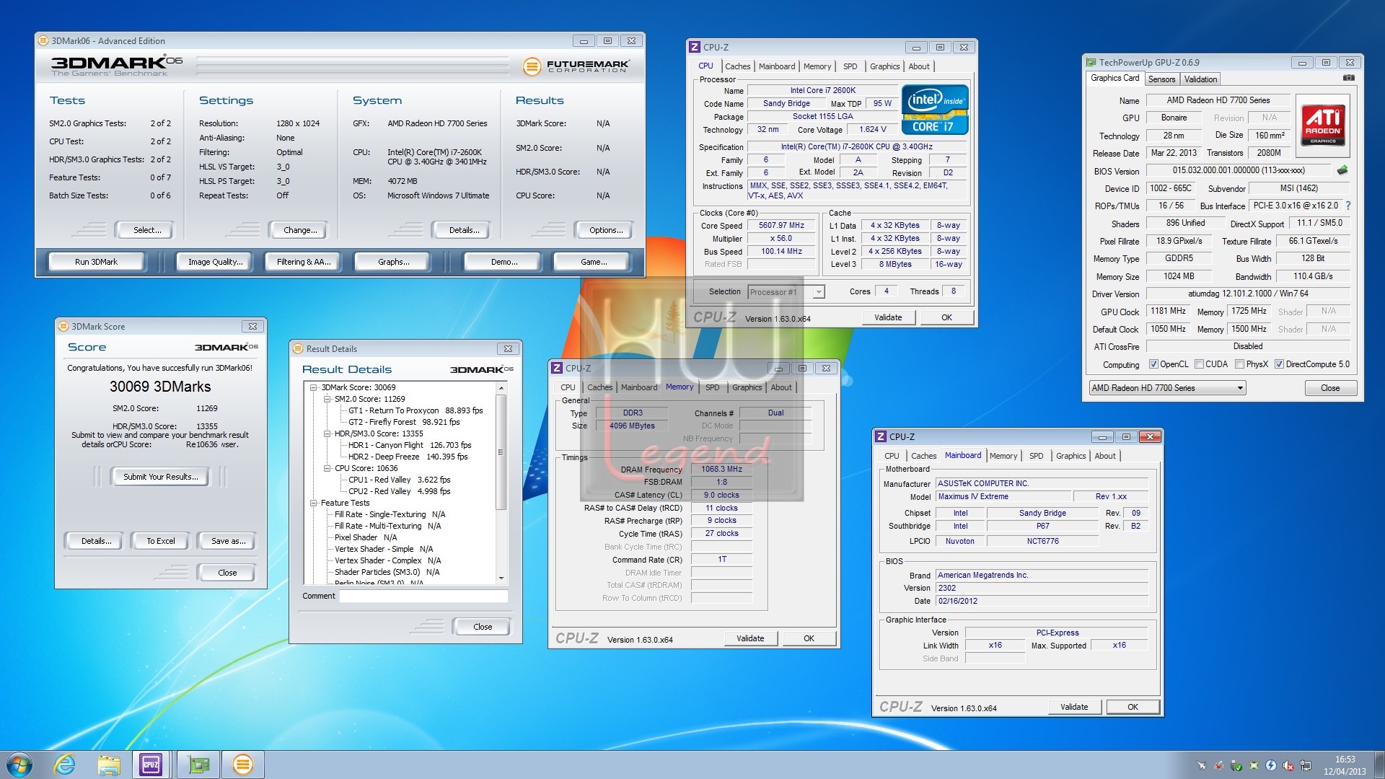Click Validate in CPU-Z Mainboard window
The height and width of the screenshot is (779, 1385).
1073,707
